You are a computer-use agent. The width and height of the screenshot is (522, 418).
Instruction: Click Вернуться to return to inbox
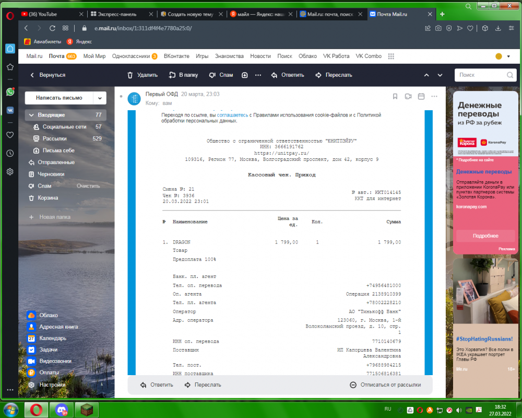point(48,75)
